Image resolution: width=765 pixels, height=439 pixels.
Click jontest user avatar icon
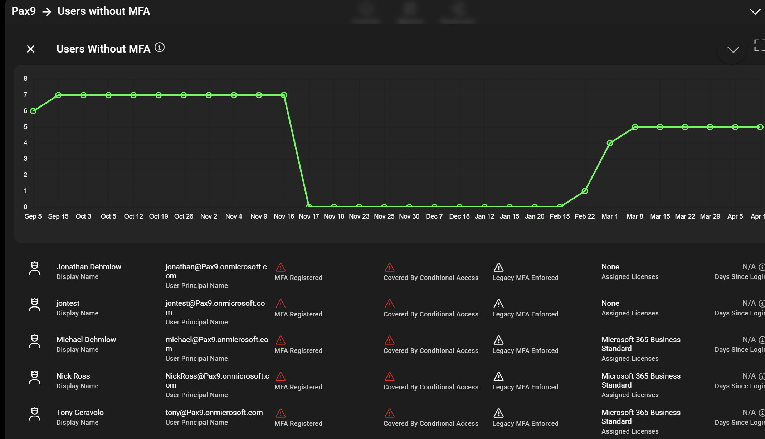click(34, 305)
